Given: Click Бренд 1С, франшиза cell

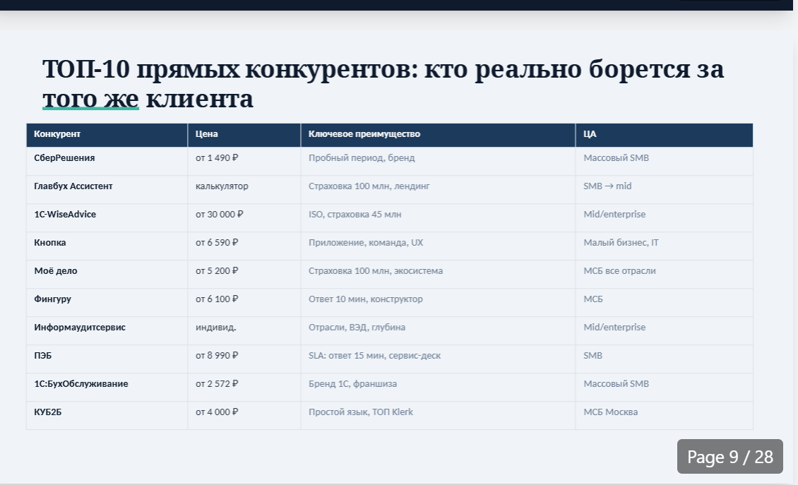Looking at the screenshot, I should point(438,388).
